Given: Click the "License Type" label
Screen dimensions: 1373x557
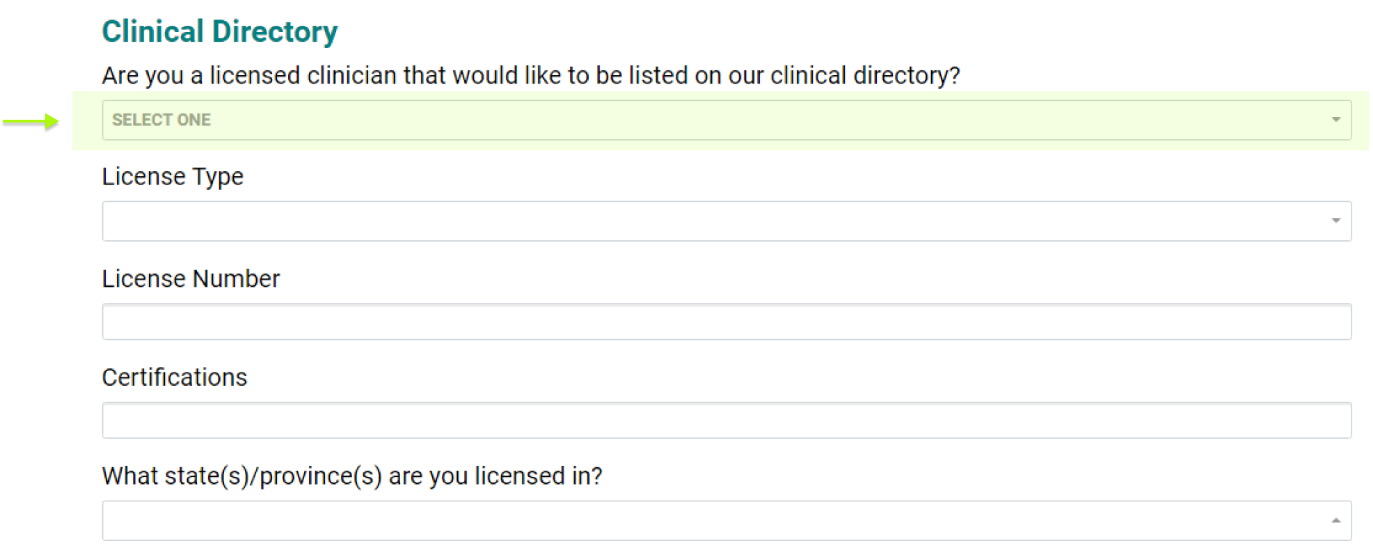Looking at the screenshot, I should tap(173, 177).
